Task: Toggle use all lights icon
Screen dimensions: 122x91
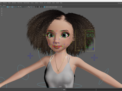Action: [14, 7]
